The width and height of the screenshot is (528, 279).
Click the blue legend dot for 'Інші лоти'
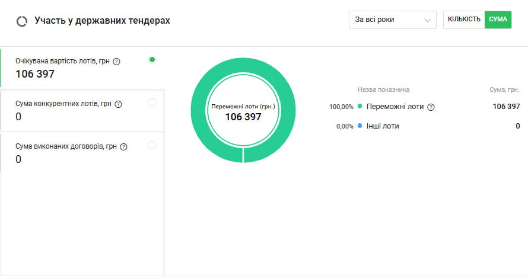coord(360,126)
